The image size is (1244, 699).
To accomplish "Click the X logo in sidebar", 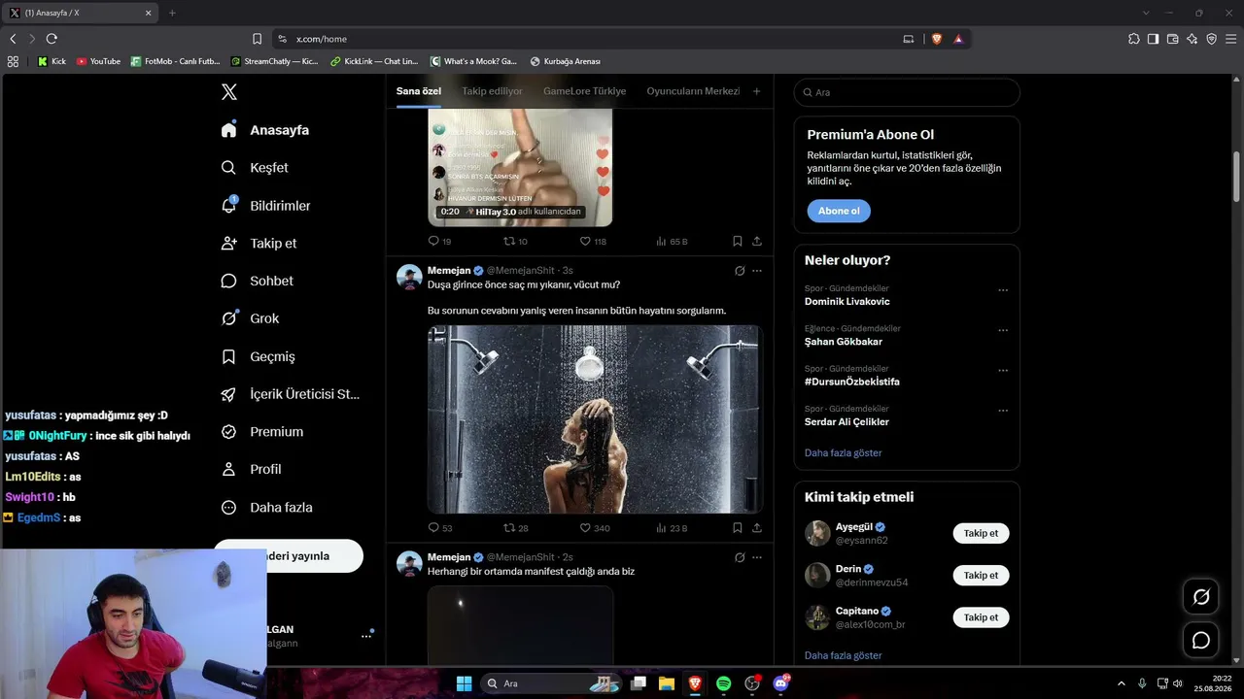I will pyautogui.click(x=229, y=92).
